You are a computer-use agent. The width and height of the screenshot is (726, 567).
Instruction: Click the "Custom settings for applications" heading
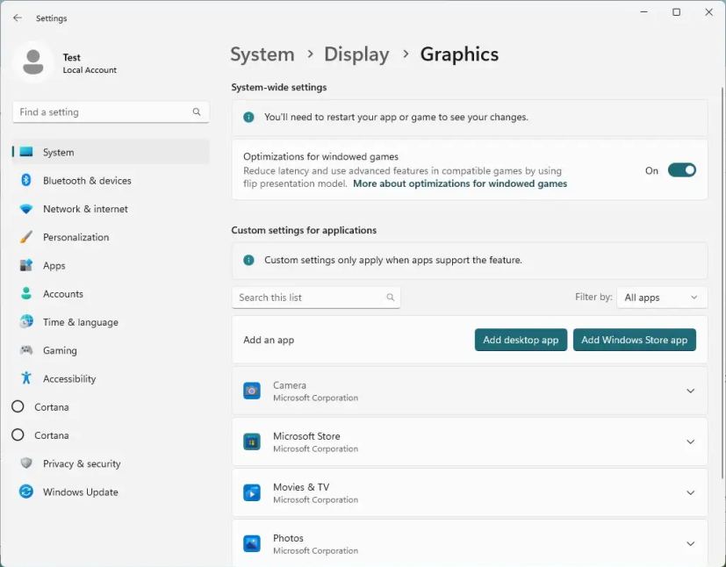pyautogui.click(x=304, y=230)
